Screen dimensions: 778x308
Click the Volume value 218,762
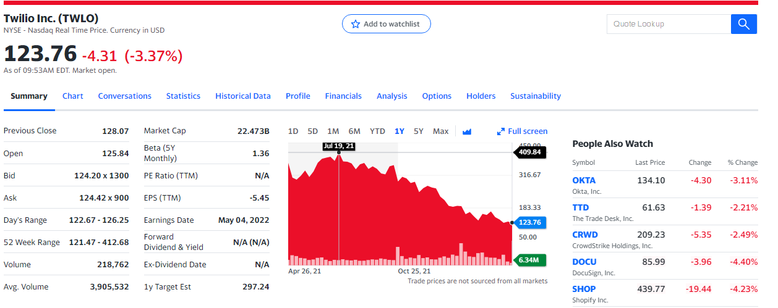click(113, 265)
